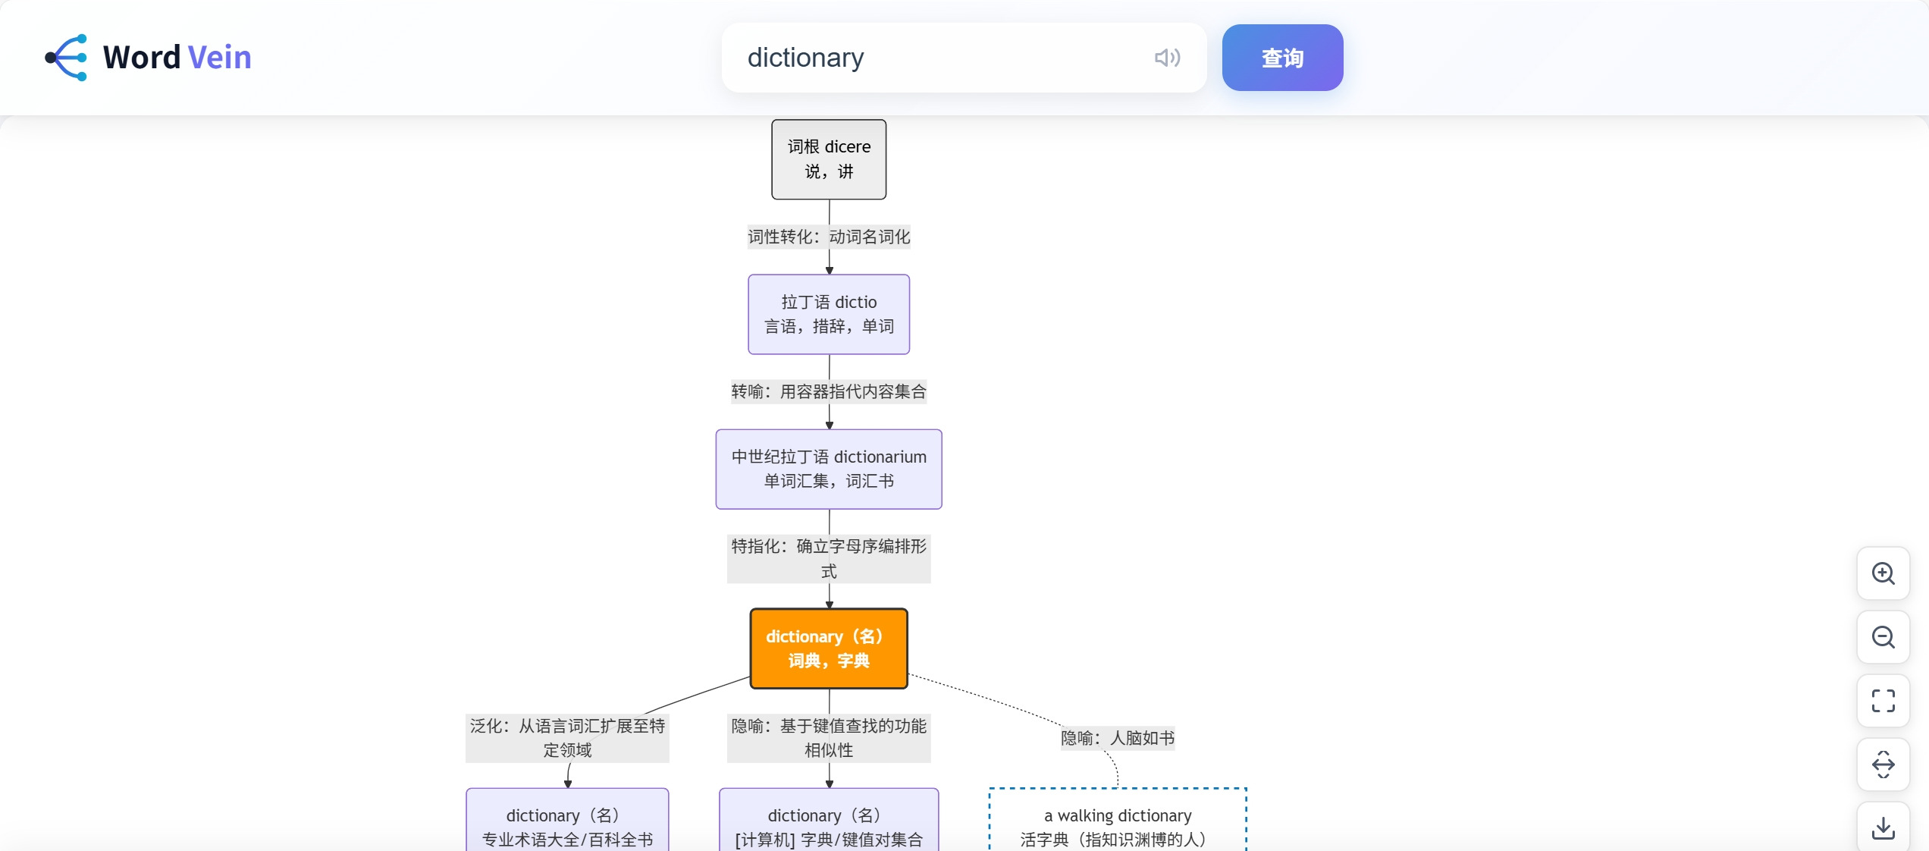The height and width of the screenshot is (851, 1929).
Task: Click the download diagram icon
Action: [x=1883, y=827]
